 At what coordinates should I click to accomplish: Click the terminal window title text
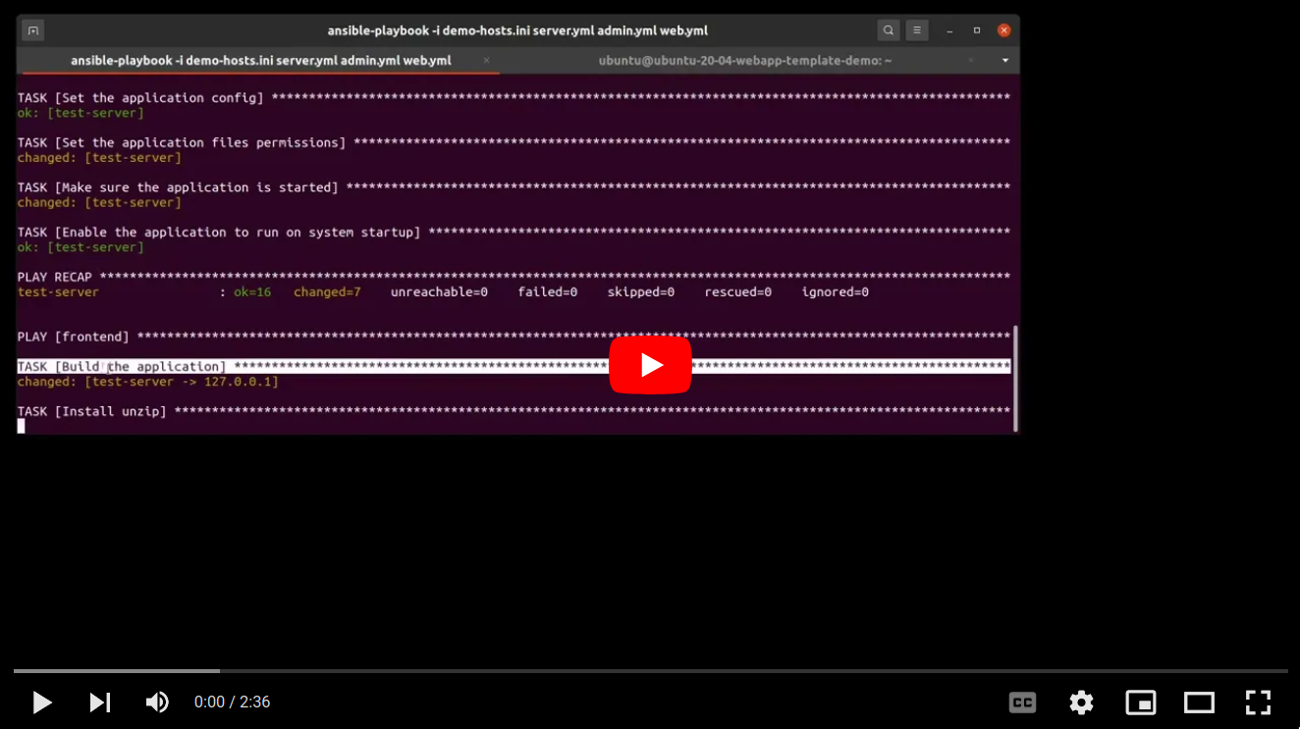[x=517, y=30]
